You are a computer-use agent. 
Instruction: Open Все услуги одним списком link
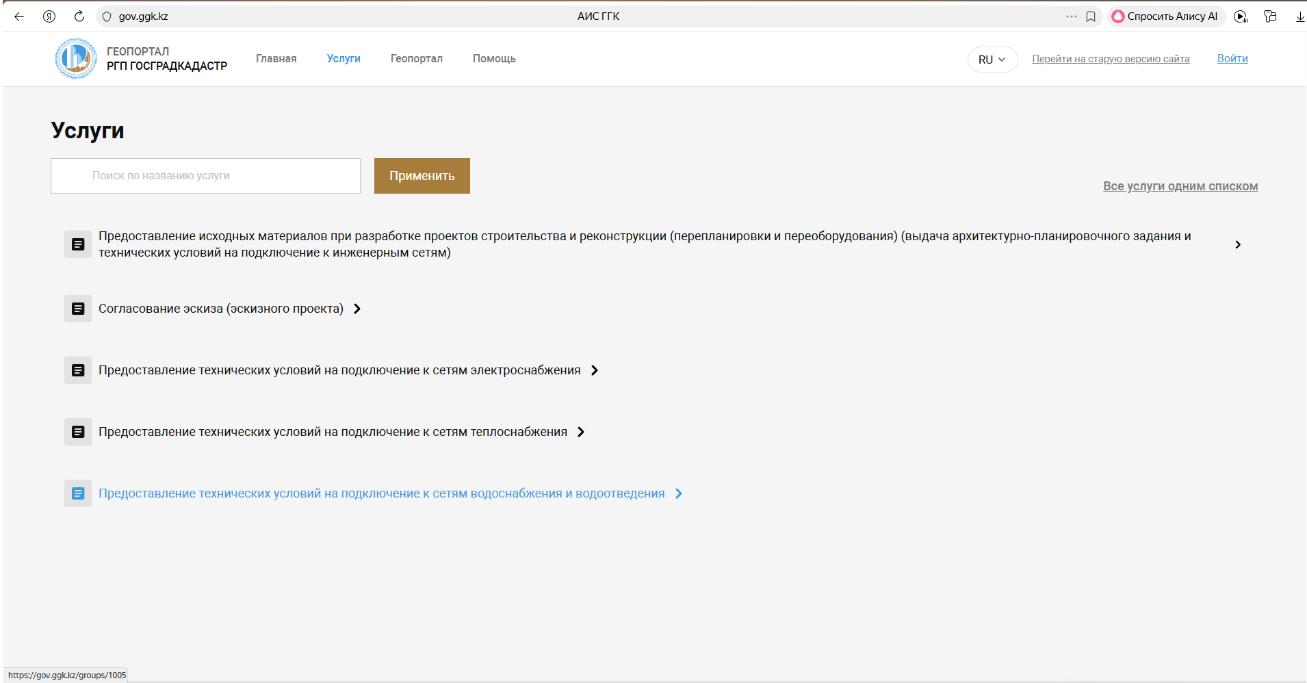[1180, 186]
